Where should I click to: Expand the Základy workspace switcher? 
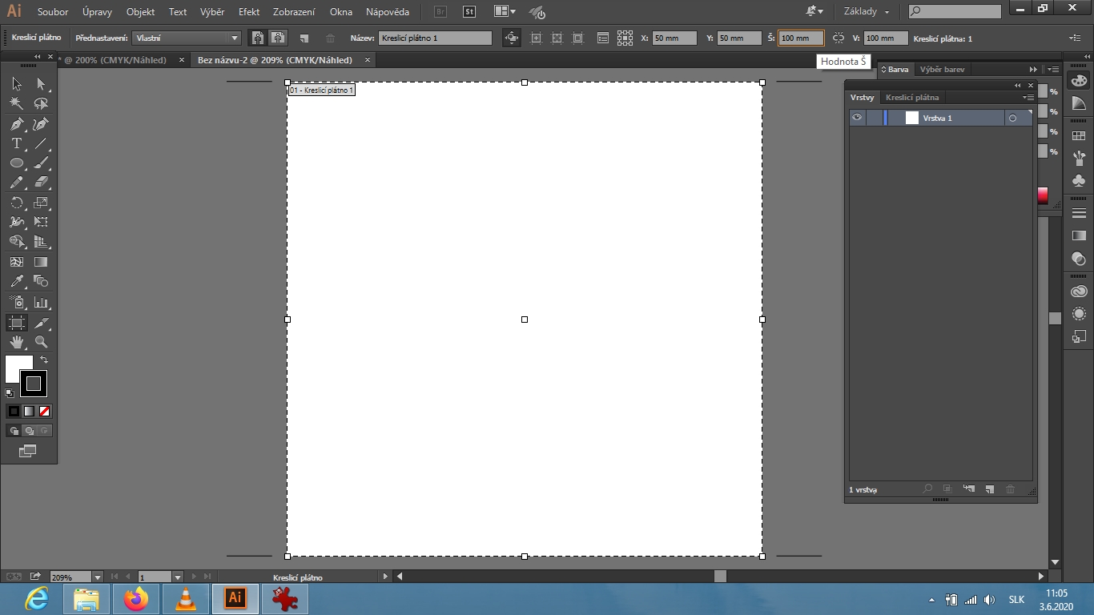(x=866, y=12)
